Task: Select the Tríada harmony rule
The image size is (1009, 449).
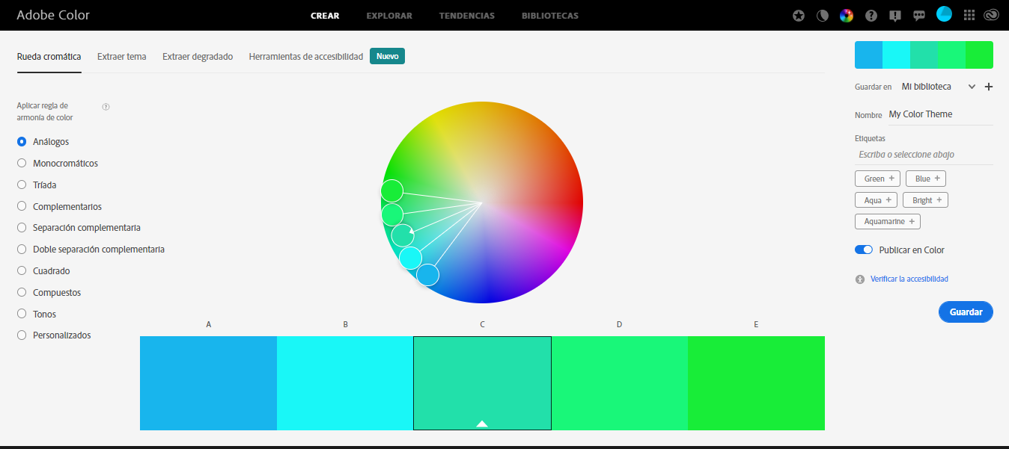Action: 21,185
